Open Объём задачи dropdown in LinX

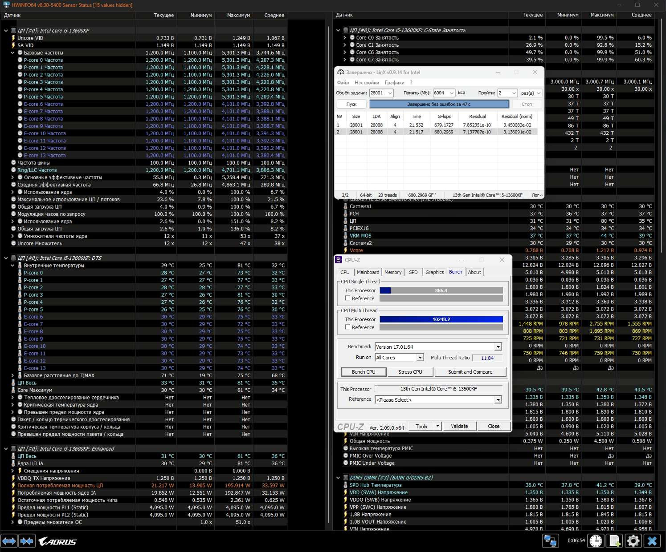click(x=390, y=93)
